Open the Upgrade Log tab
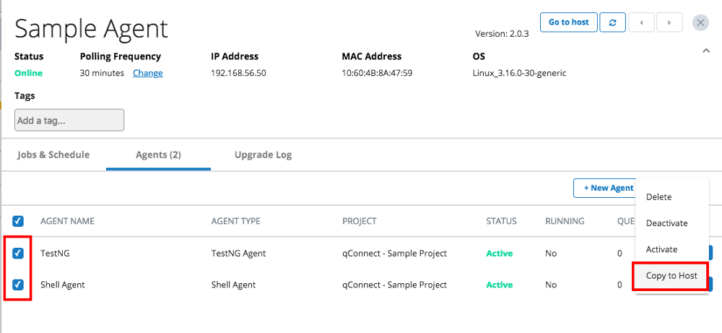Viewport: 722px width, 333px height. pyautogui.click(x=263, y=155)
